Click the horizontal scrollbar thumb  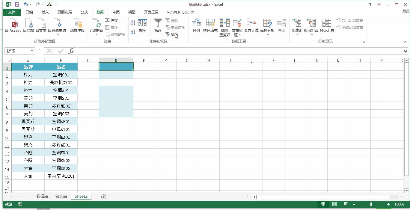[323, 197]
